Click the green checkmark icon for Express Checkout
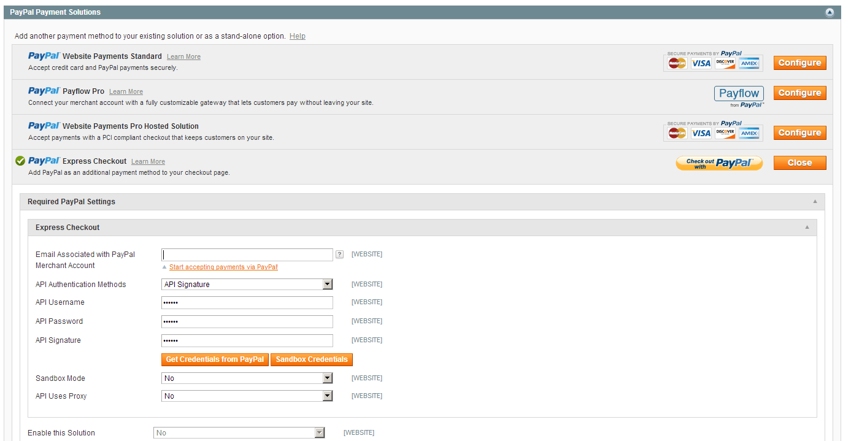This screenshot has width=851, height=441. point(20,161)
